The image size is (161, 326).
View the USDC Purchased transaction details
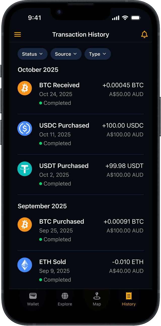[x=64, y=126]
